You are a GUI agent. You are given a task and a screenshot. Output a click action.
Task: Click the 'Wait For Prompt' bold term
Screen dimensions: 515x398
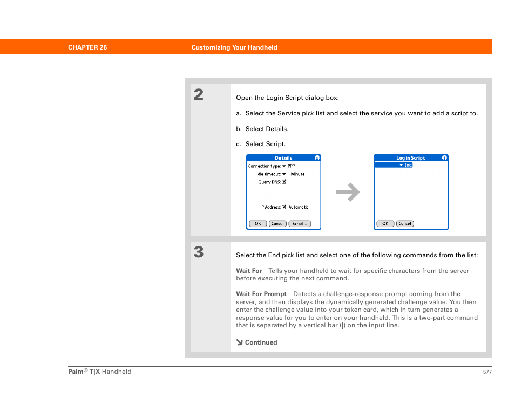click(x=261, y=294)
